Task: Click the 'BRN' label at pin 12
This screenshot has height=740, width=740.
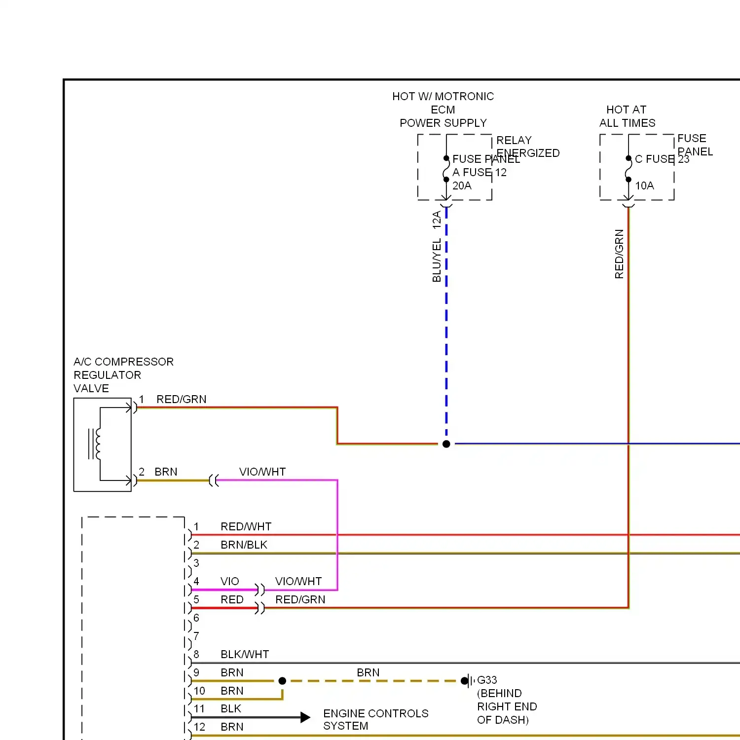Action: click(x=232, y=727)
